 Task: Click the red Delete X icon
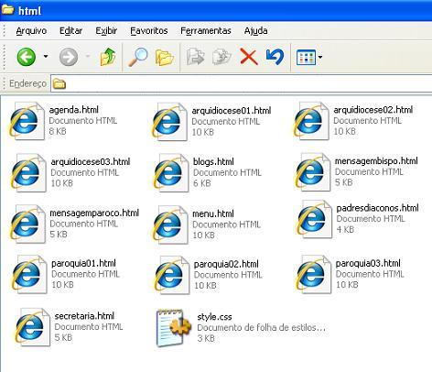pos(249,57)
